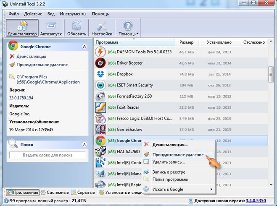This screenshot has height=206, width=277.
Task: Click the folder icon beside install path
Action: [x=12, y=77]
